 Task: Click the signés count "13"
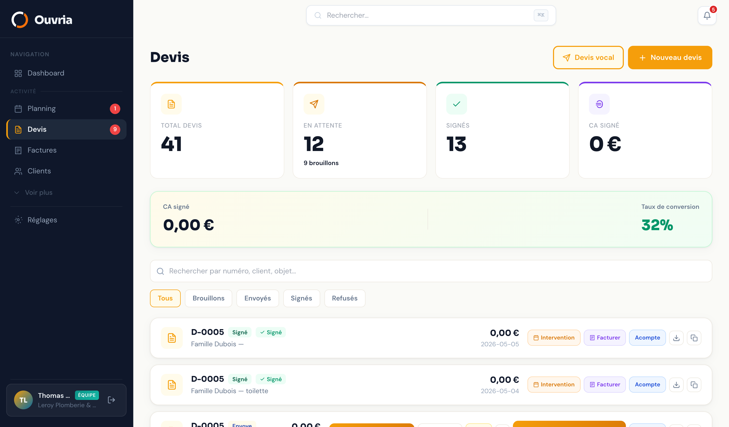(x=456, y=144)
